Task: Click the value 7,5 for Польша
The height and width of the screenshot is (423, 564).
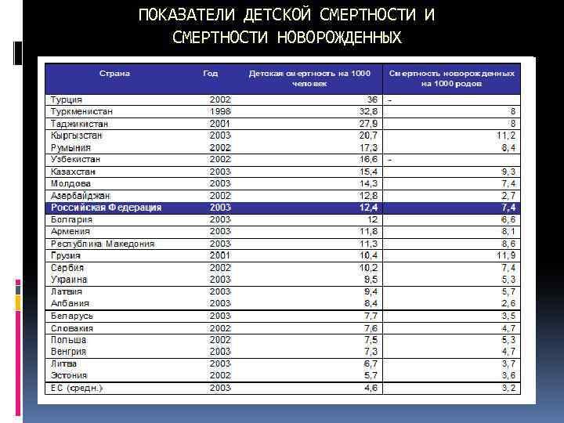Action: 371,339
